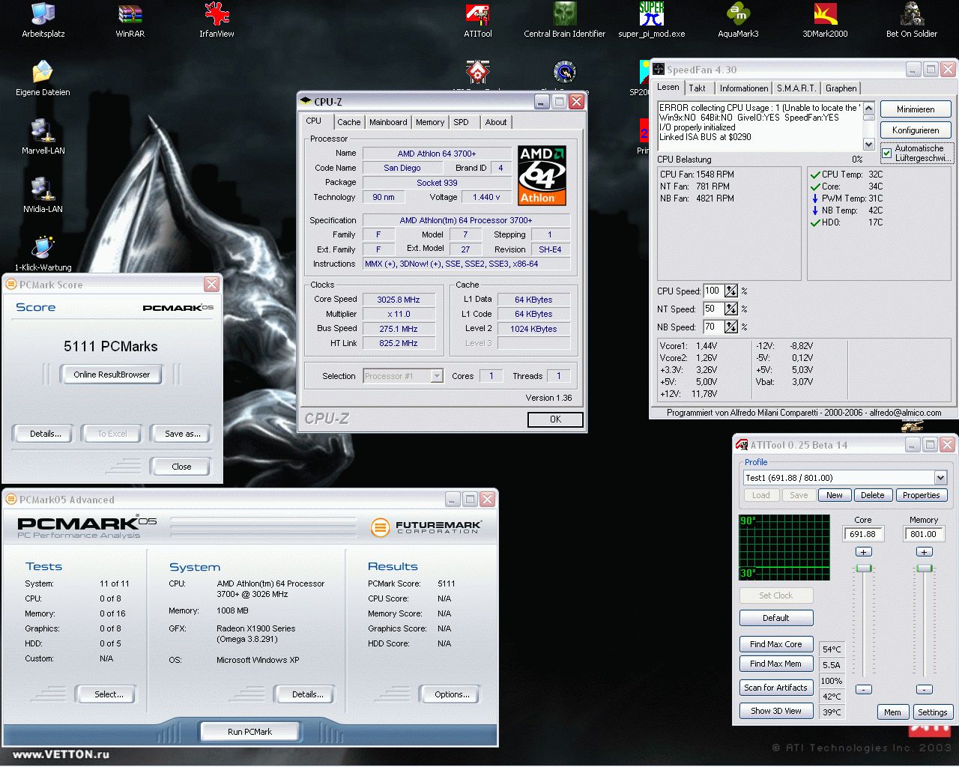Click Scan for Artifacts in ATITool
Screen dimensions: 959x767
[776, 688]
